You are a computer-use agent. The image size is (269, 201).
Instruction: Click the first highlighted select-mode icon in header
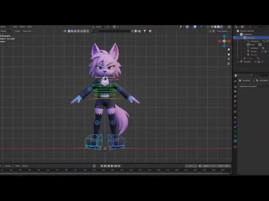point(69,31)
